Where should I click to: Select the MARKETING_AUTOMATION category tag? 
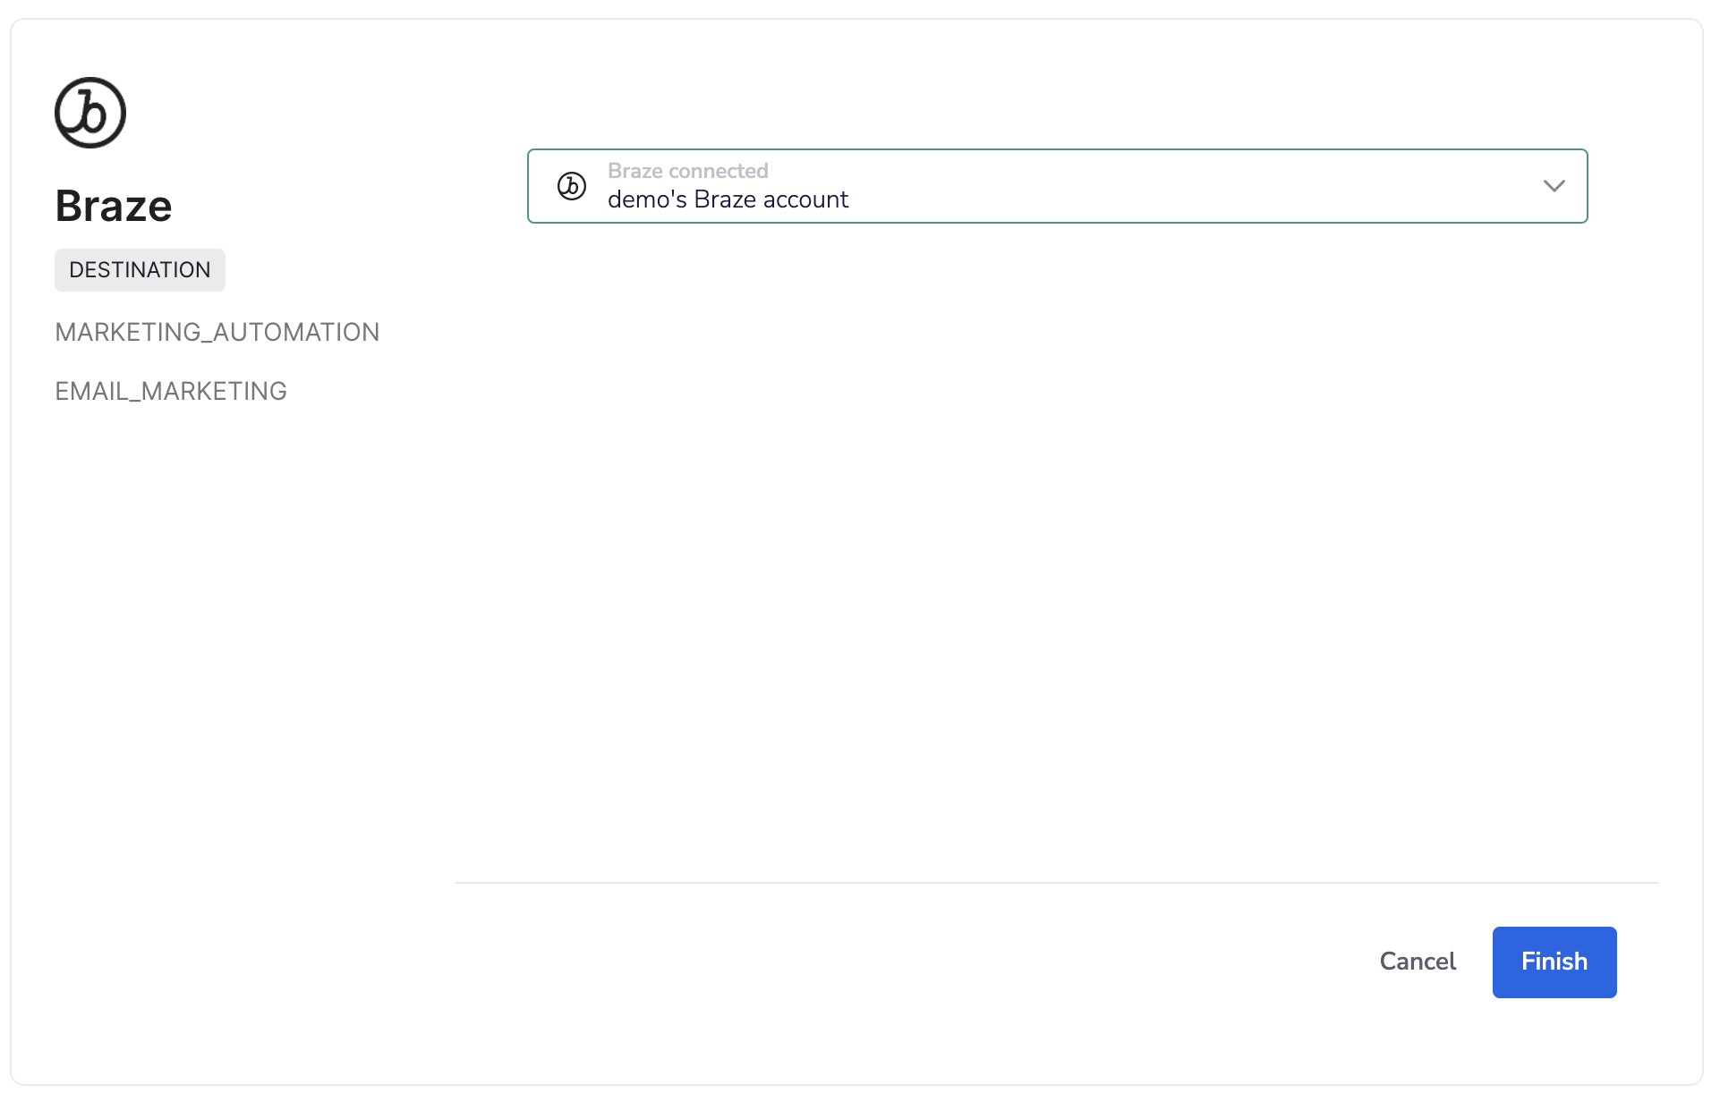click(217, 333)
